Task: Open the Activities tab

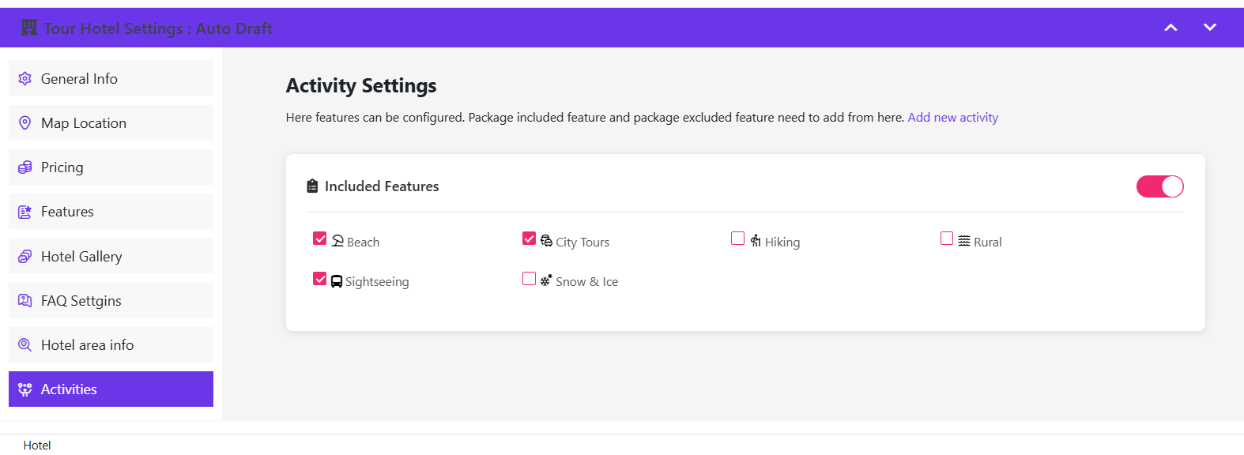Action: pos(111,389)
